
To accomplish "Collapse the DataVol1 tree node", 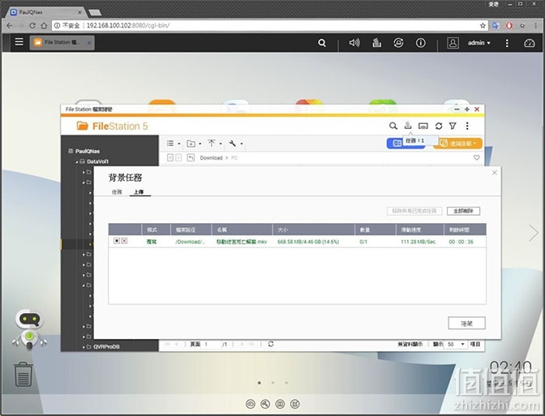I will (77, 161).
